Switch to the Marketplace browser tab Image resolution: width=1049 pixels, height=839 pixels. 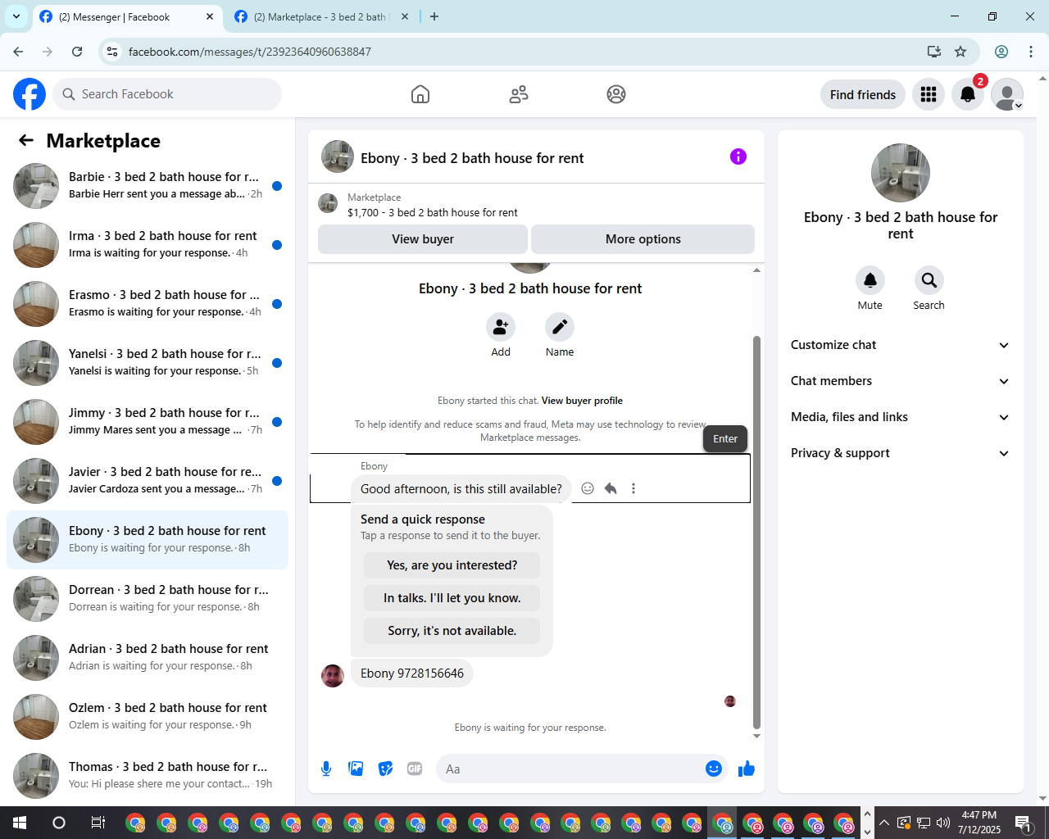pos(321,16)
